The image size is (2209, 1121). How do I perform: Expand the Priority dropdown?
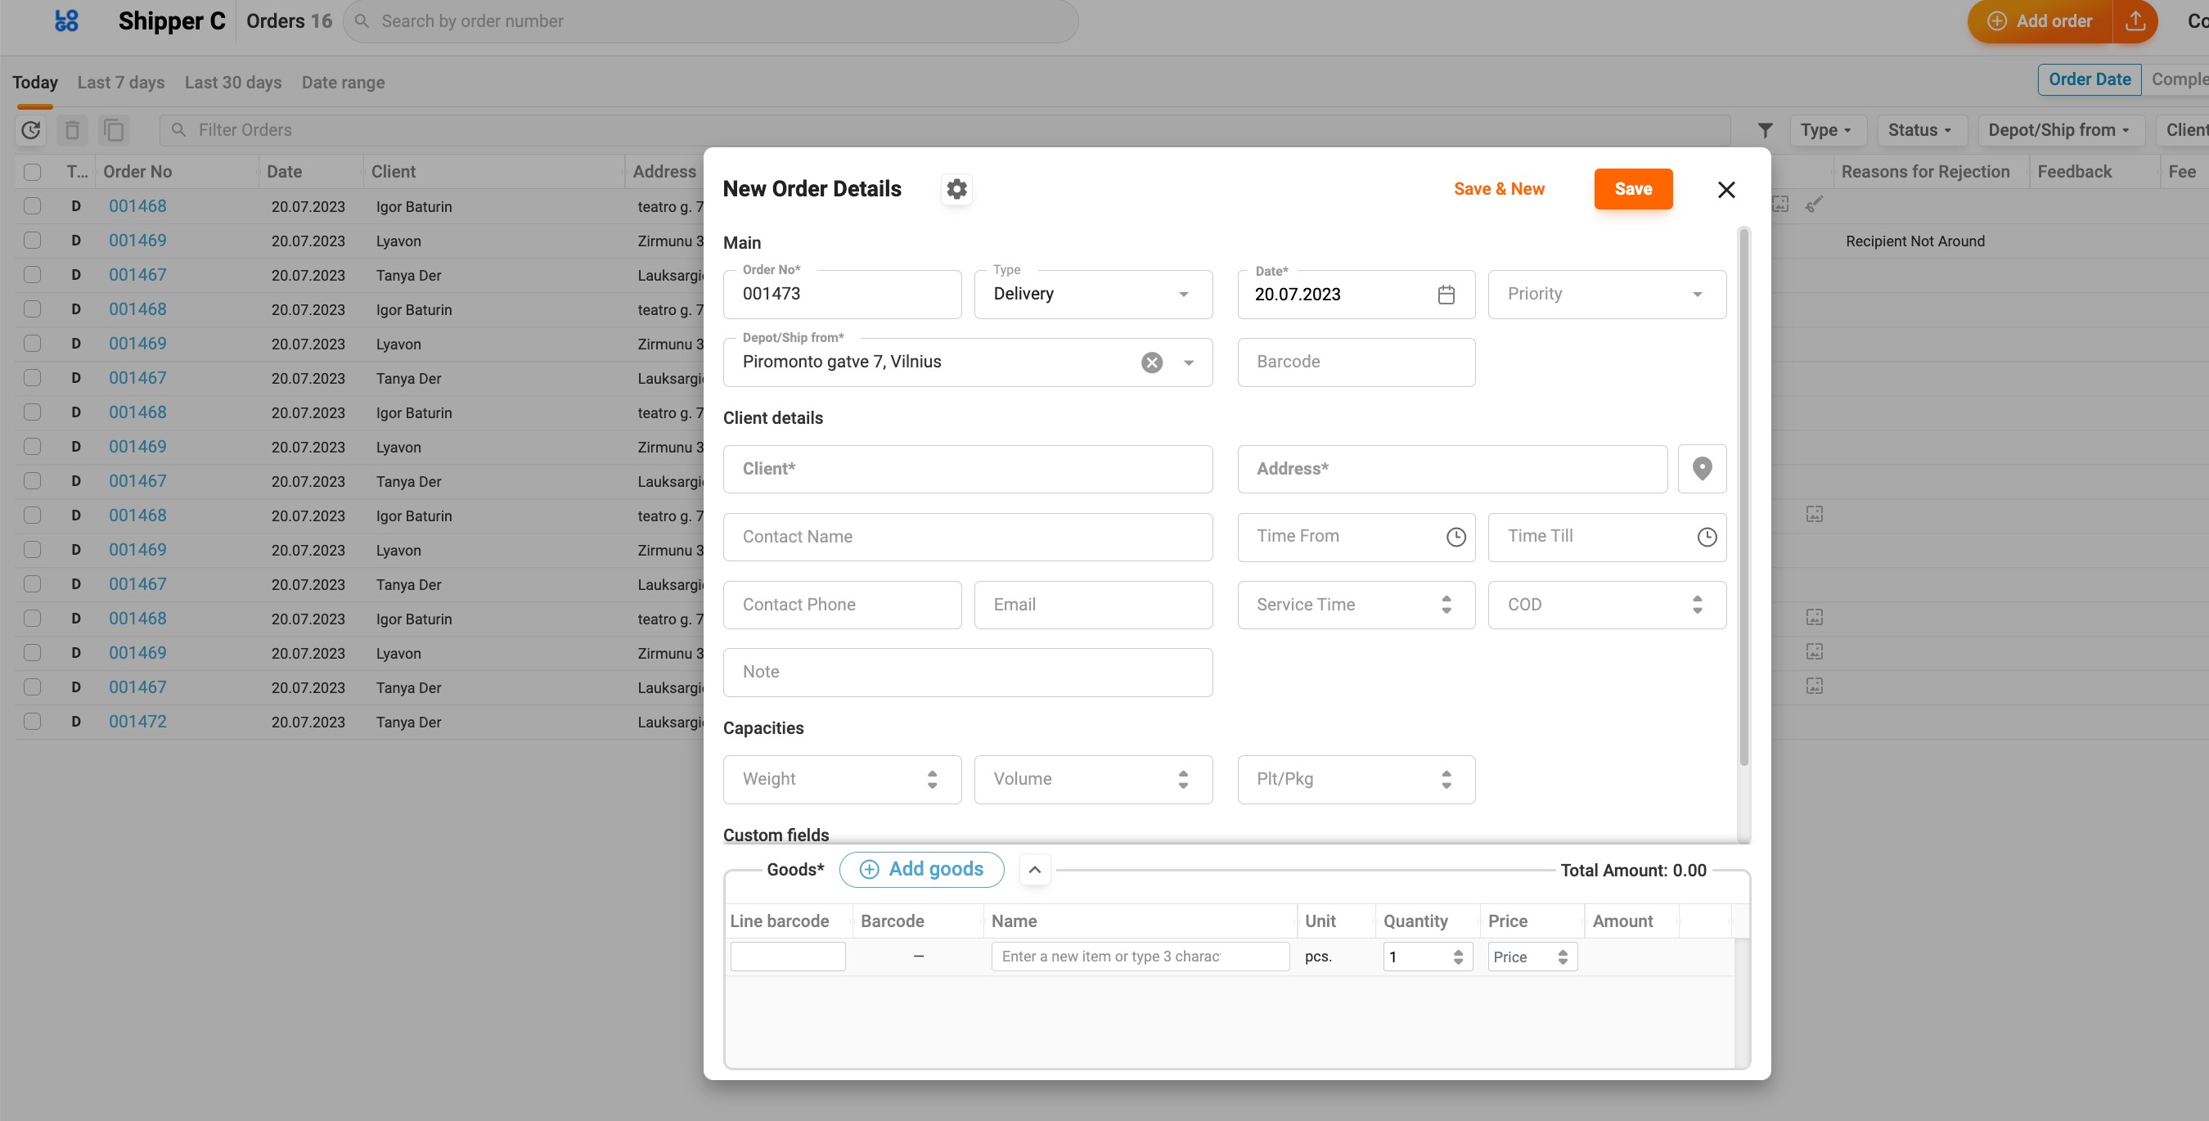[1606, 295]
